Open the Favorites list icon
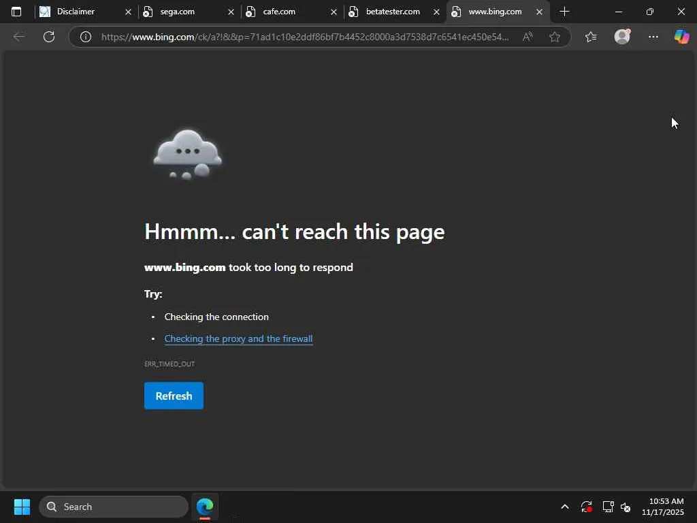 591,37
